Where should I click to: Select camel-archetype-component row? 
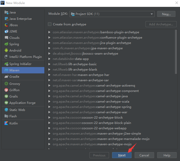(111, 91)
